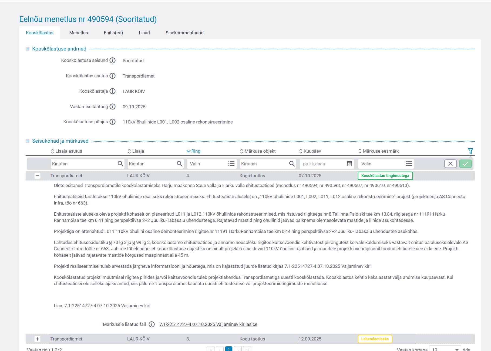
Task: Click info icon next to Vastamise tähtaeg
Action: 112,106
